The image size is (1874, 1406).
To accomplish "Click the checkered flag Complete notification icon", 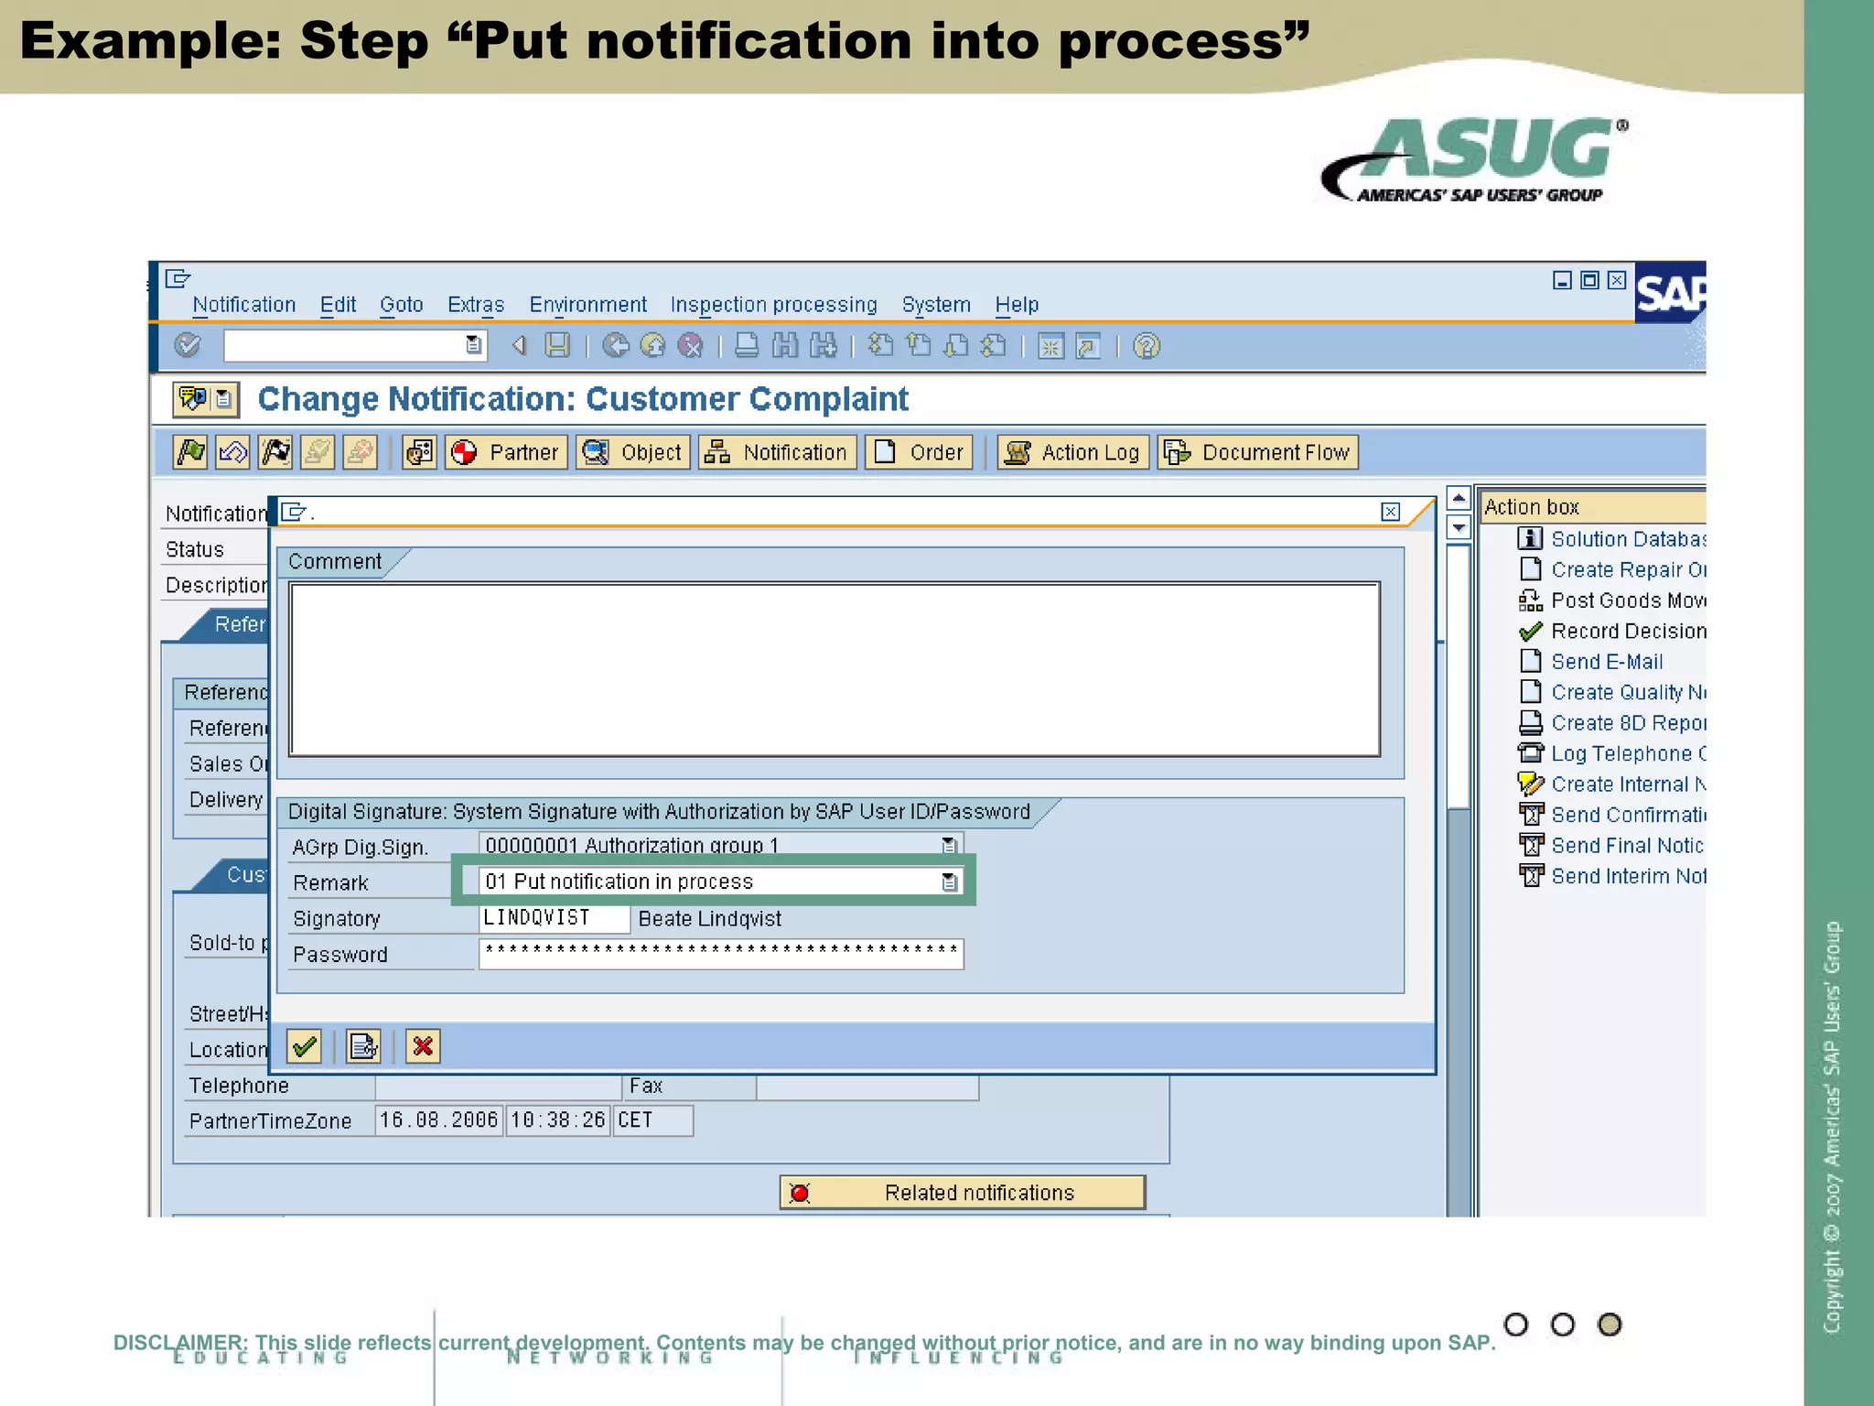I will 275,451.
